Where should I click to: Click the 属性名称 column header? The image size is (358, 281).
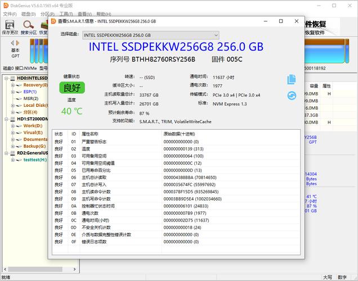(x=90, y=134)
